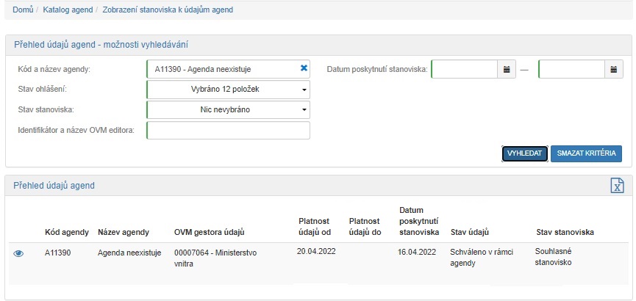636x301 pixels.
Task: Open the Stav stanoviska dropdown
Action: tap(228, 110)
